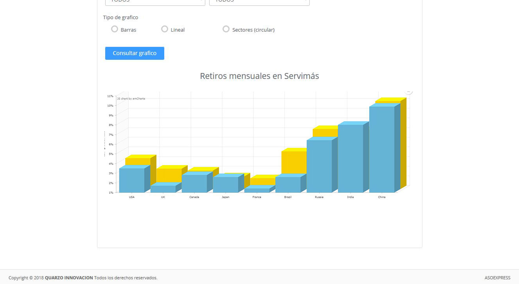519x284 pixels.
Task: Pick the Sectores (circular) radio button
Action: click(226, 29)
